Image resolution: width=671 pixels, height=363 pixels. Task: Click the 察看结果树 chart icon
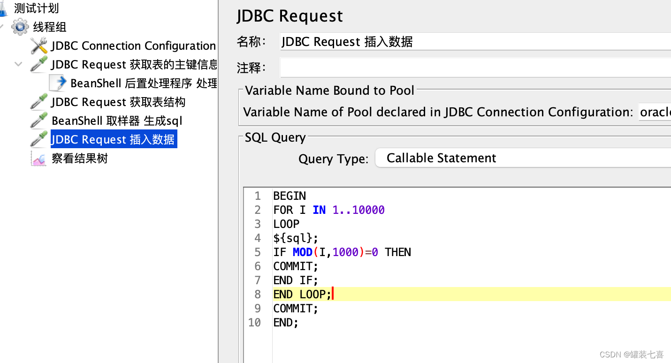39,159
